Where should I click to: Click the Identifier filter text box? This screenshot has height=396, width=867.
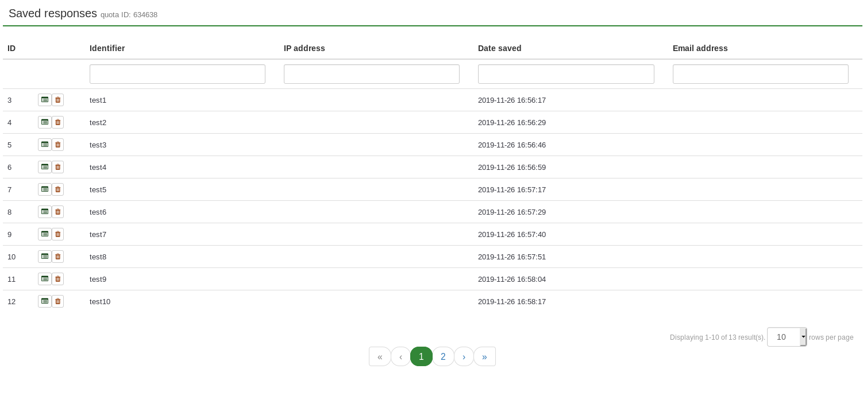(177, 74)
